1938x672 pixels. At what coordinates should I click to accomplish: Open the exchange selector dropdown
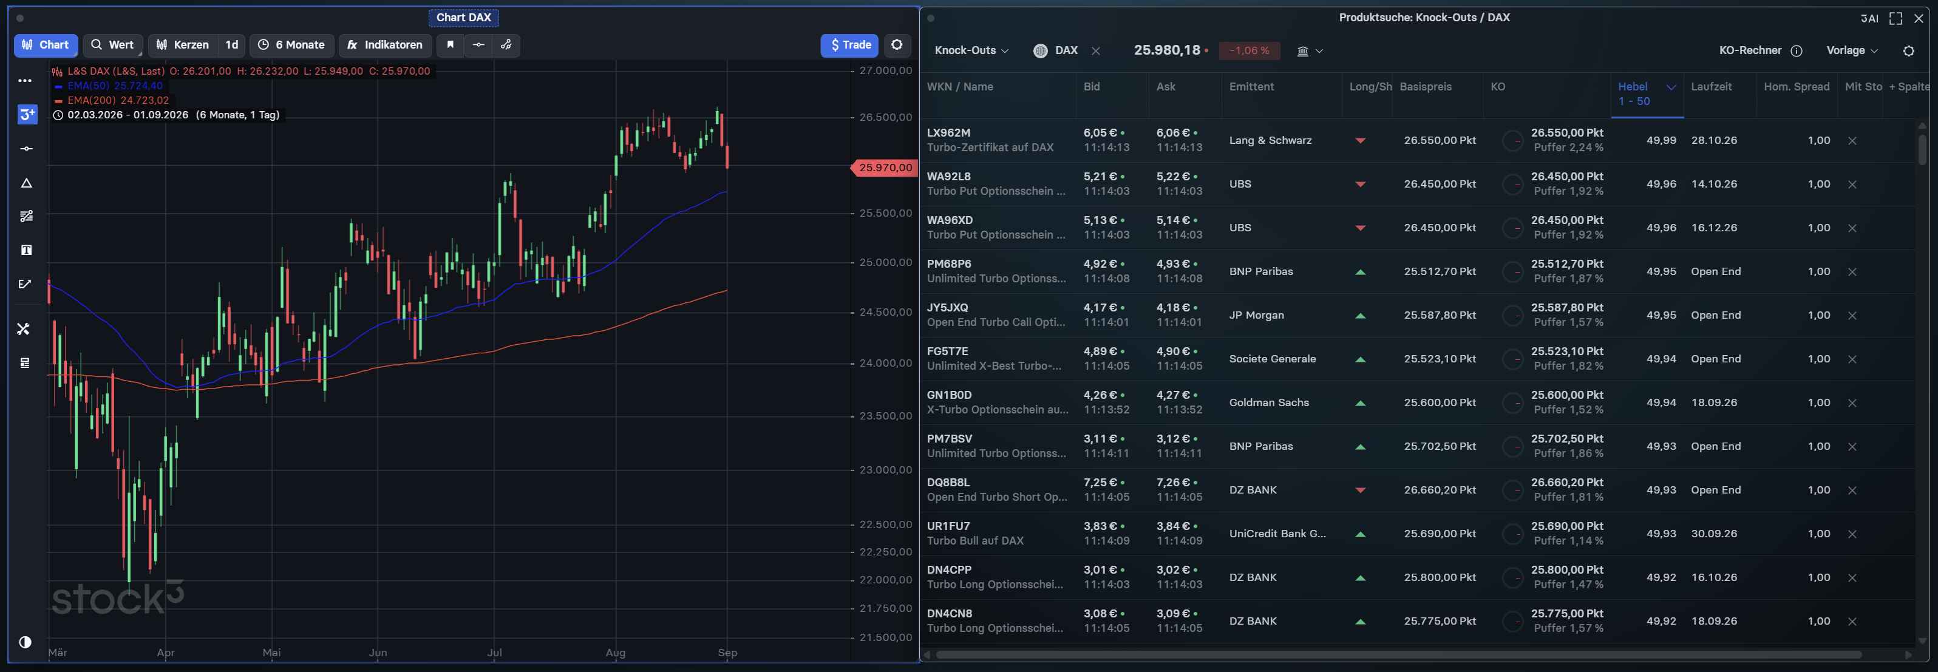click(x=1310, y=51)
